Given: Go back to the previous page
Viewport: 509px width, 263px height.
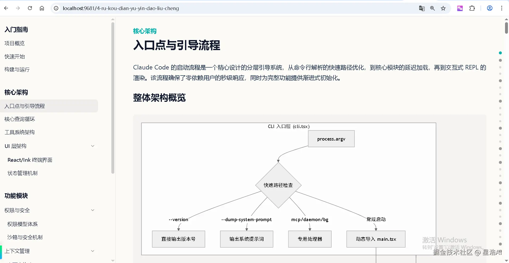Looking at the screenshot, I should coord(6,8).
